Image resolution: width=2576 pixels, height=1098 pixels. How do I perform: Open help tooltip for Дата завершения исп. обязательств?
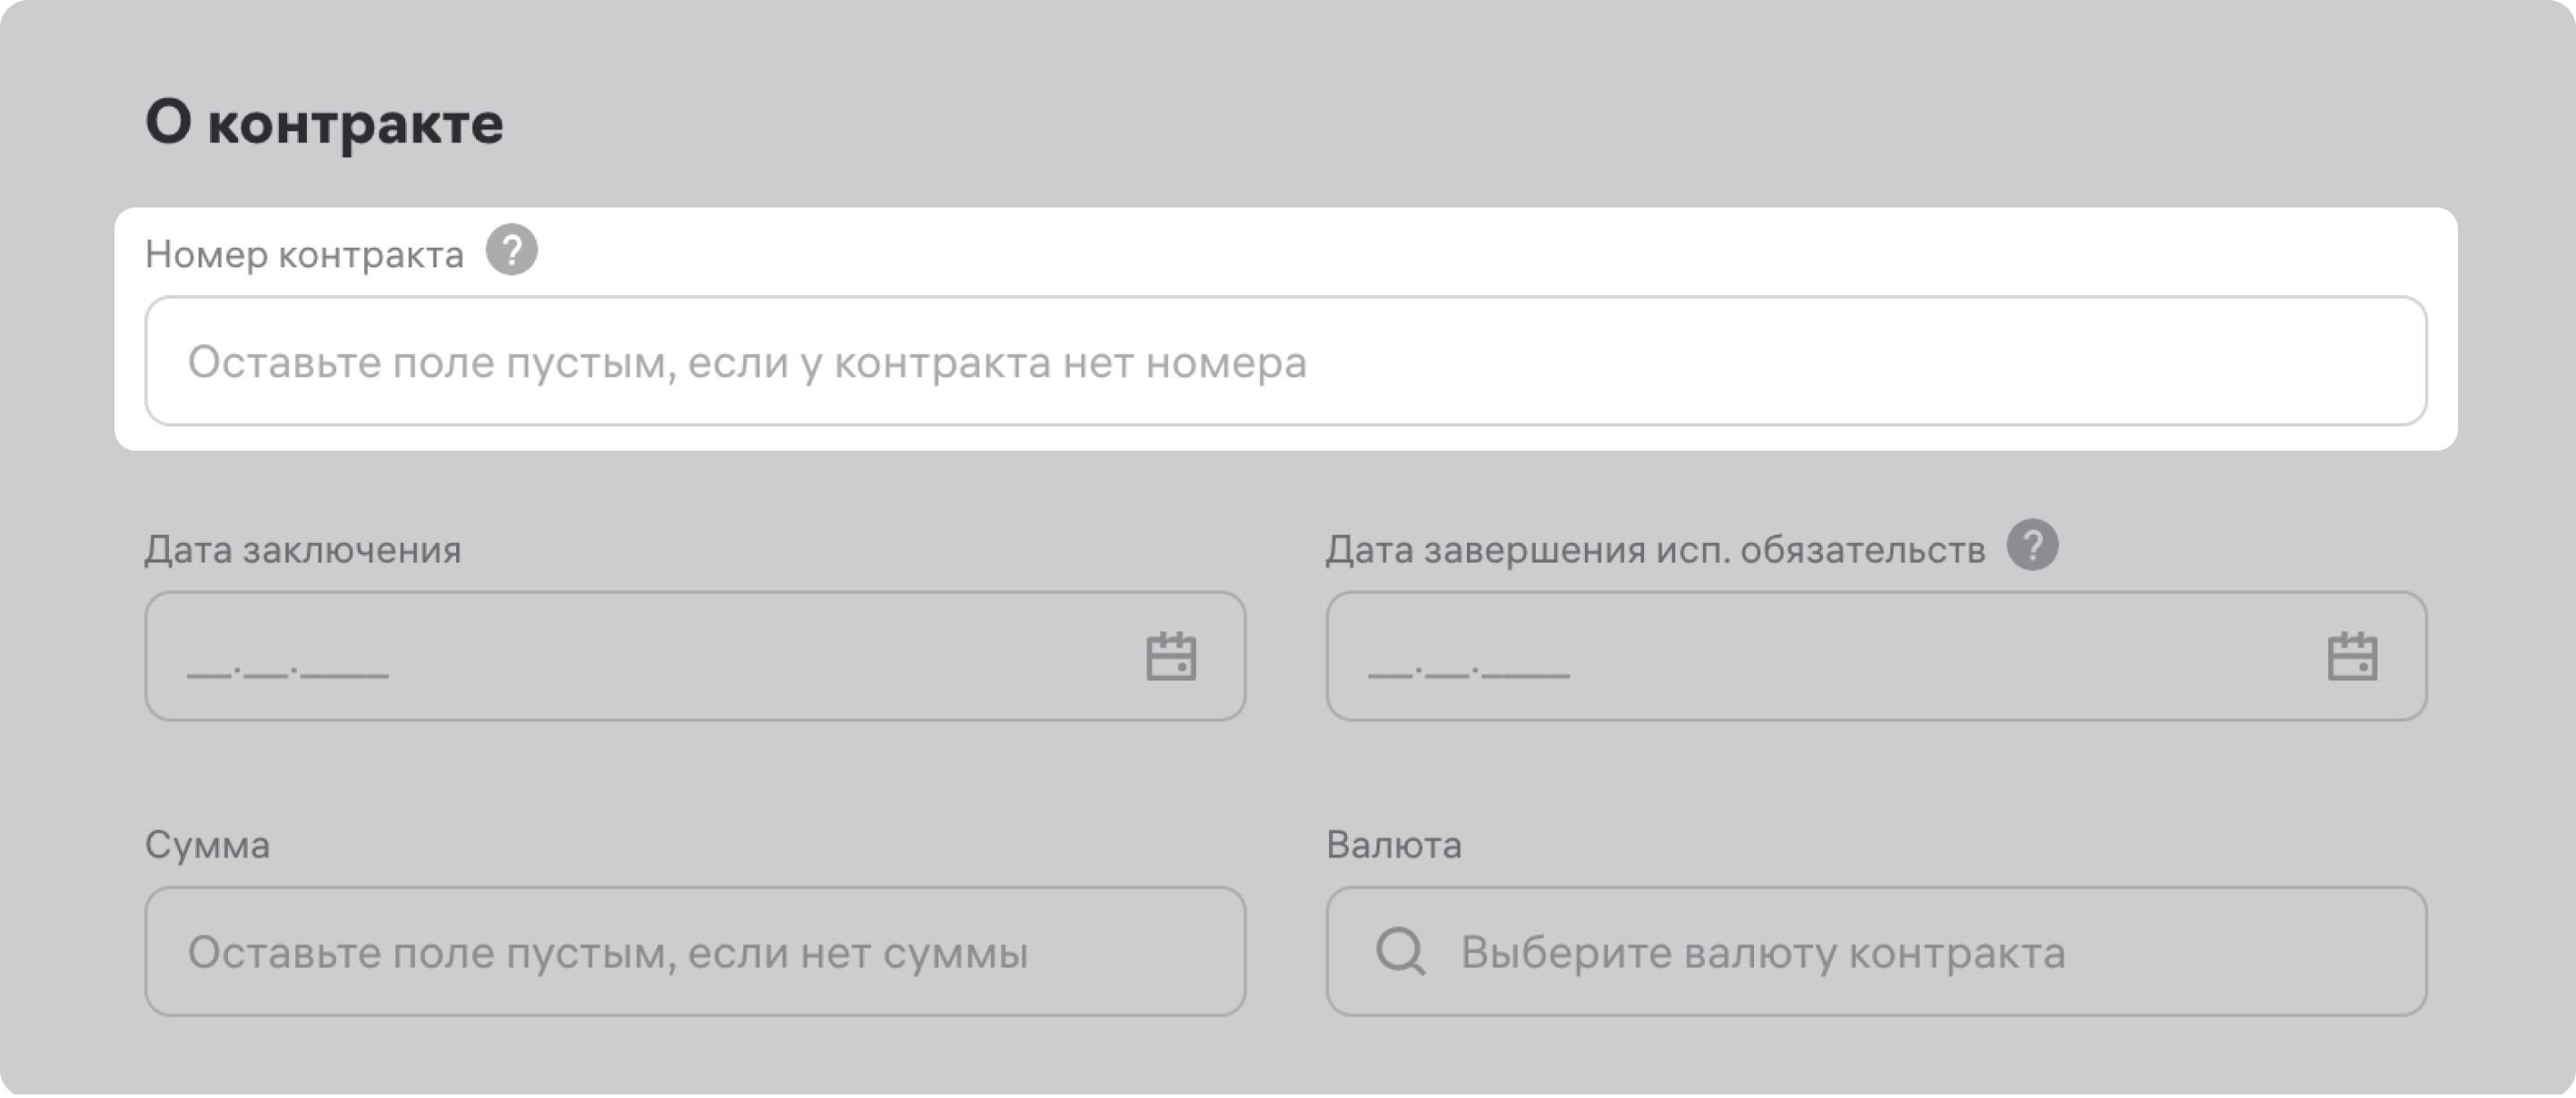2032,546
